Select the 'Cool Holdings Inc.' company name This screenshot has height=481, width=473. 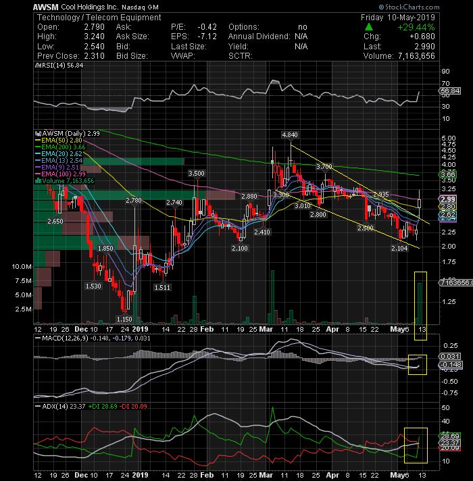[90, 7]
